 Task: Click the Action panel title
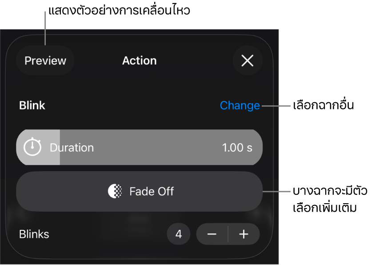[x=139, y=60]
